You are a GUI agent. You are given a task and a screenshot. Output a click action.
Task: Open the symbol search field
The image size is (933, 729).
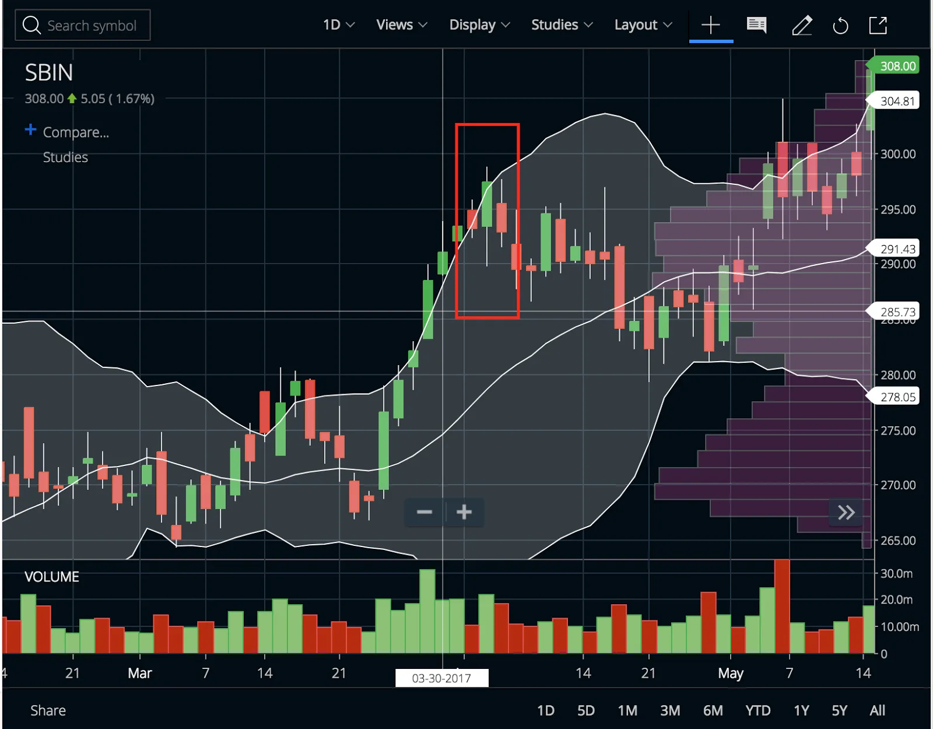point(82,24)
